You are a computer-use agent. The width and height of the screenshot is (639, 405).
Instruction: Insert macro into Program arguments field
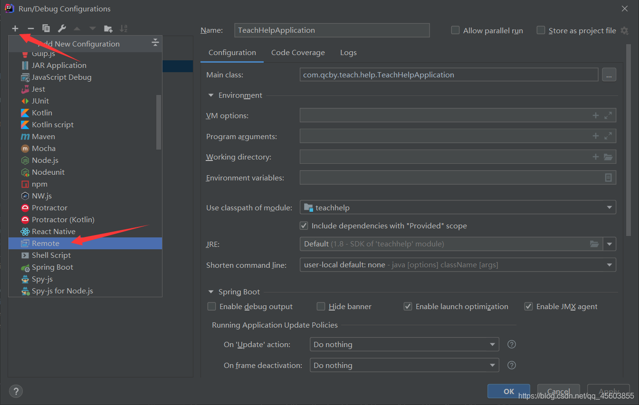tap(595, 136)
